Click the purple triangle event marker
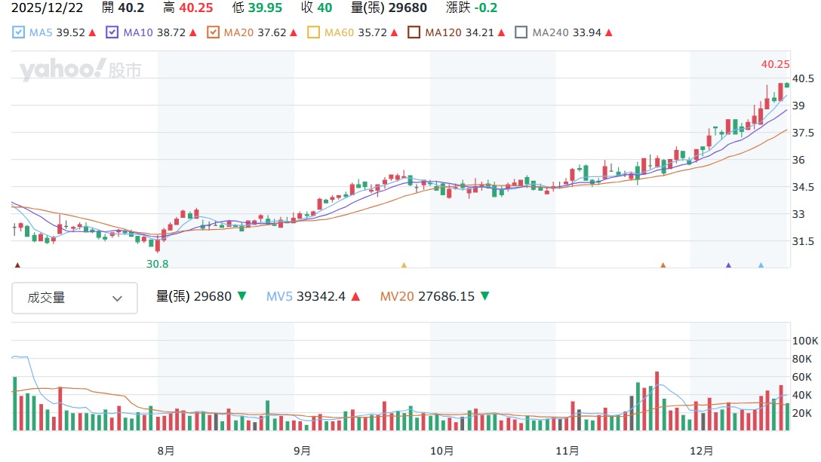The width and height of the screenshot is (821, 462). point(728,265)
